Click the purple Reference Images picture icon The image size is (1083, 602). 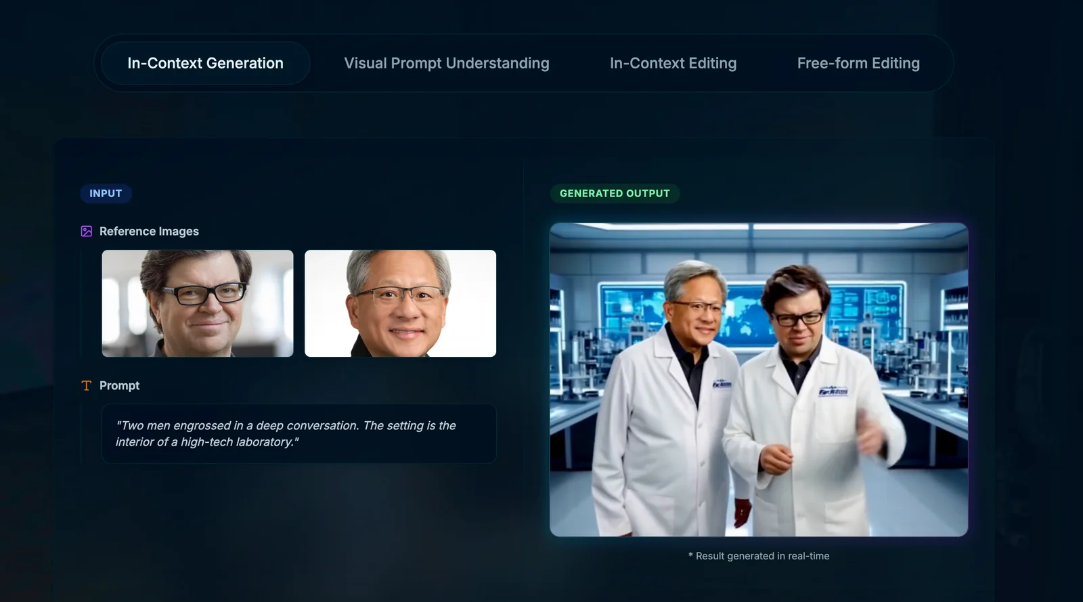coord(87,232)
